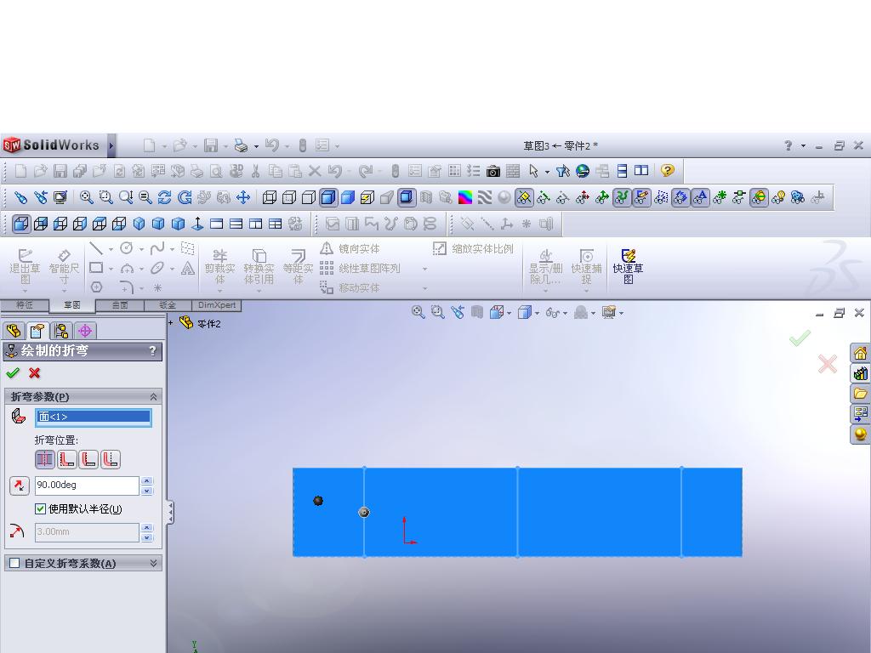Image resolution: width=871 pixels, height=653 pixels.
Task: Expand the 零件2 flyout tree
Action: point(170,322)
